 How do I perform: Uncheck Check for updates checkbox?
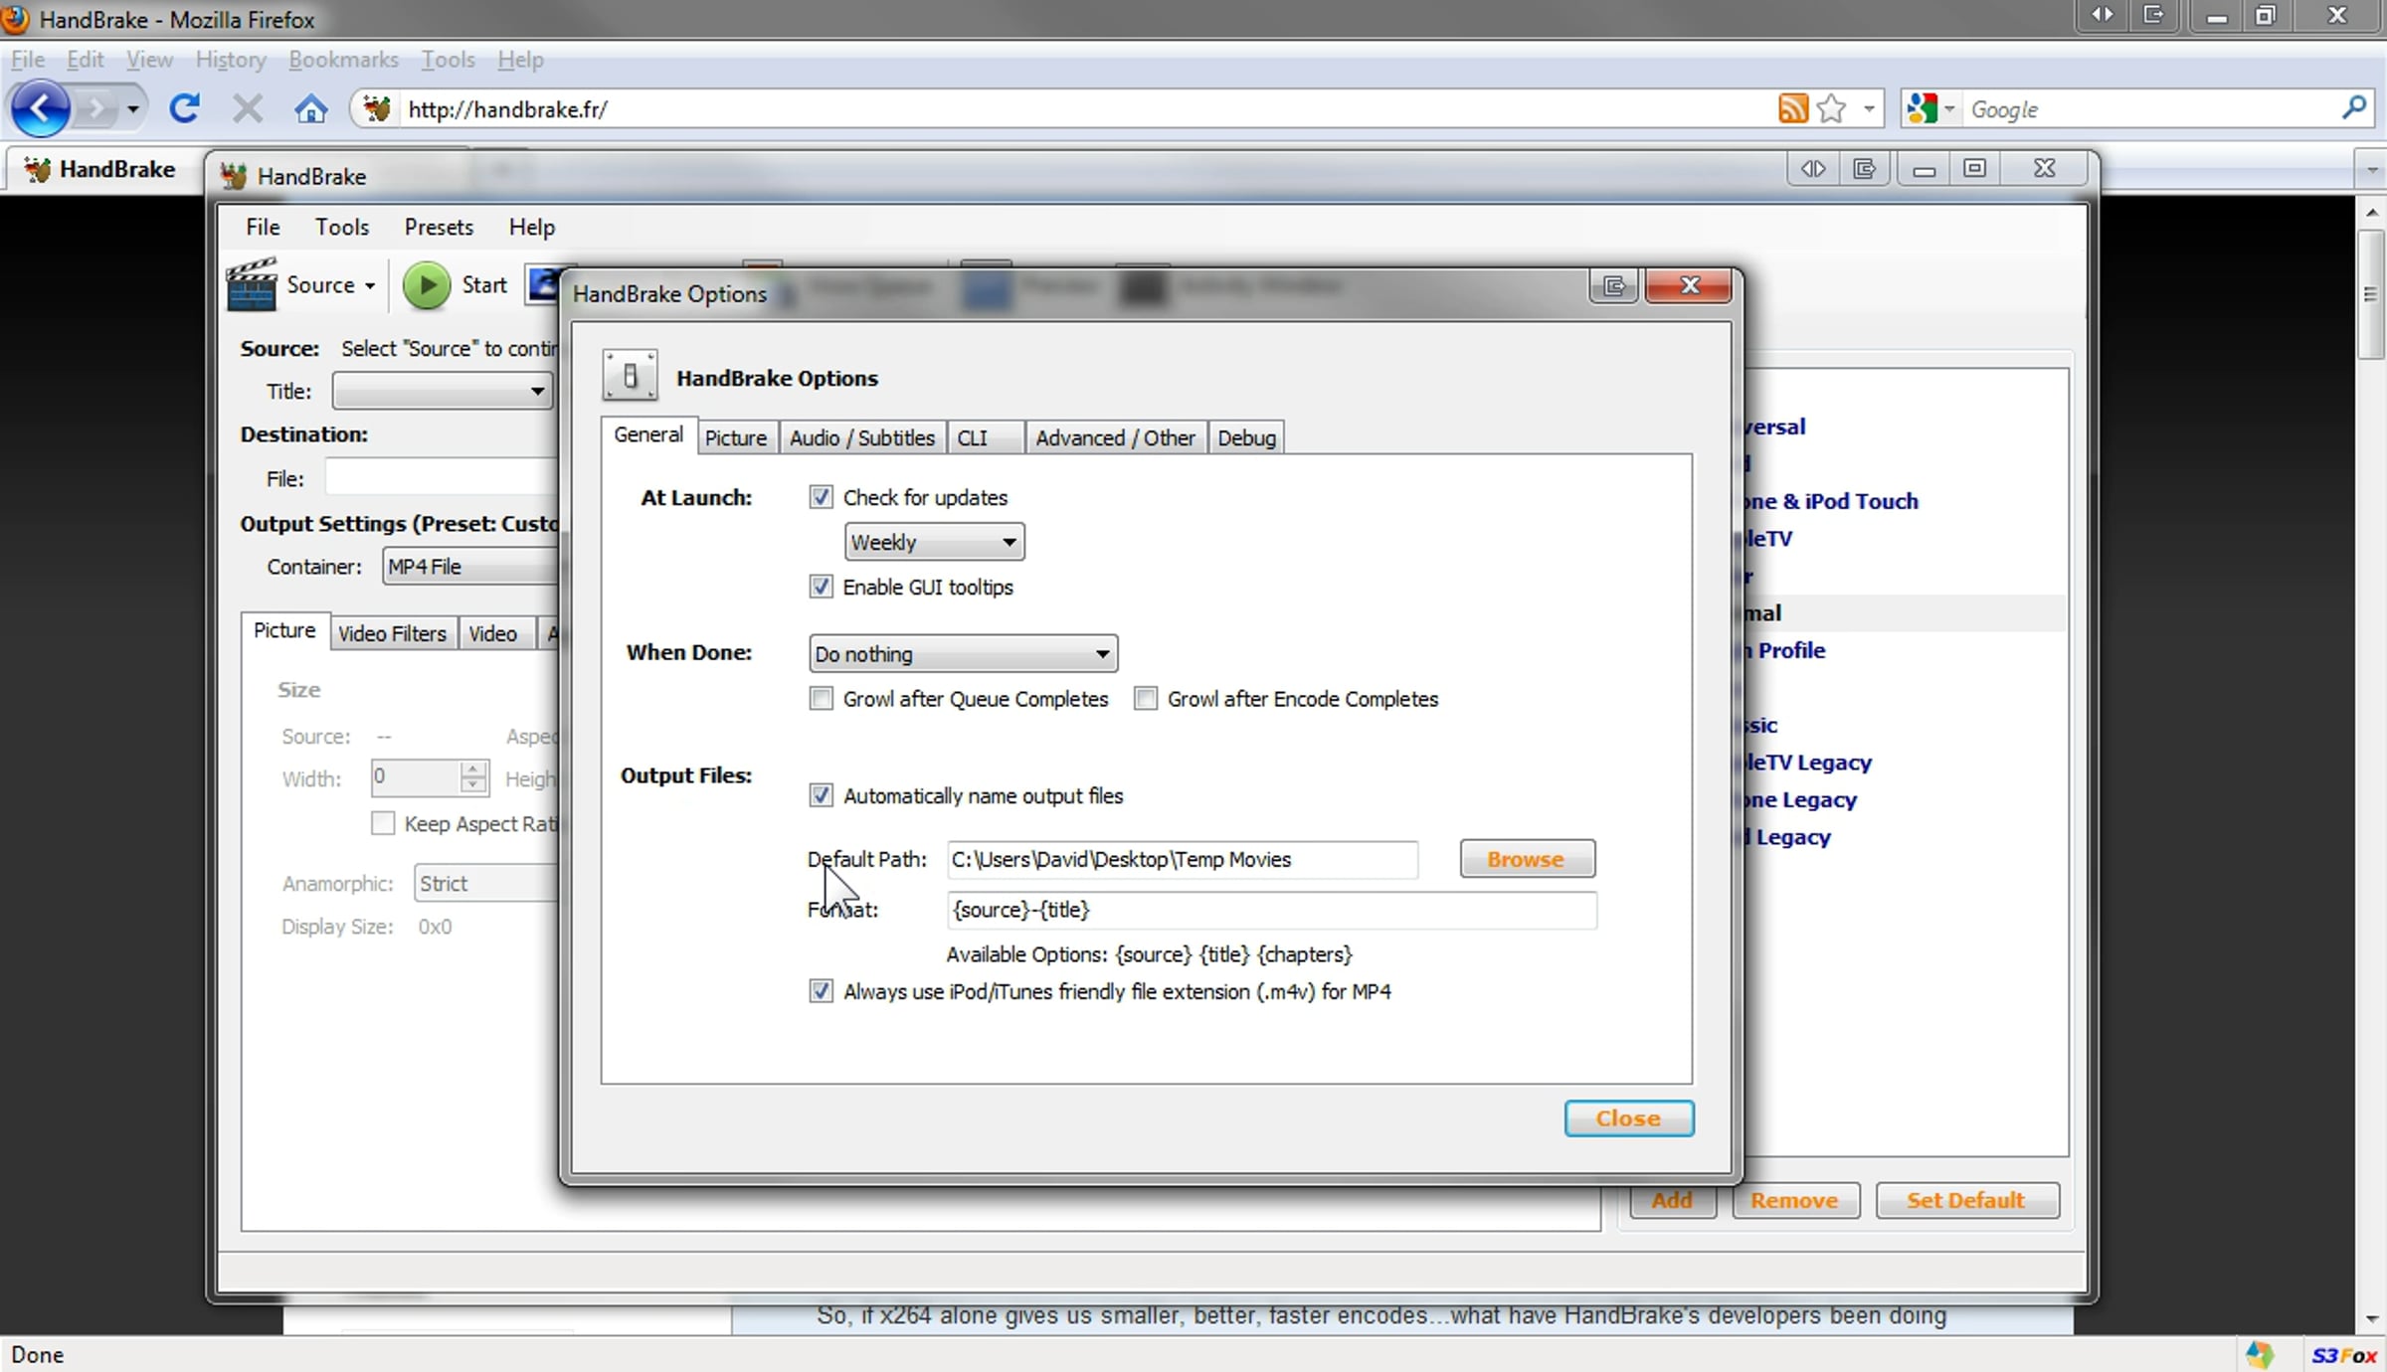(821, 497)
